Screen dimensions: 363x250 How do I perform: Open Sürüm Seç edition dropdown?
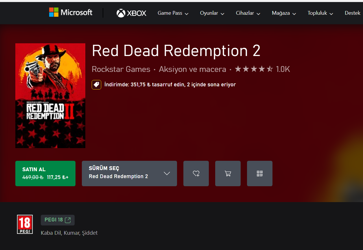click(x=129, y=173)
